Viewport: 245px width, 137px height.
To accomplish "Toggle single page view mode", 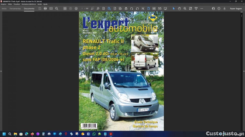I will (x=148, y=8).
